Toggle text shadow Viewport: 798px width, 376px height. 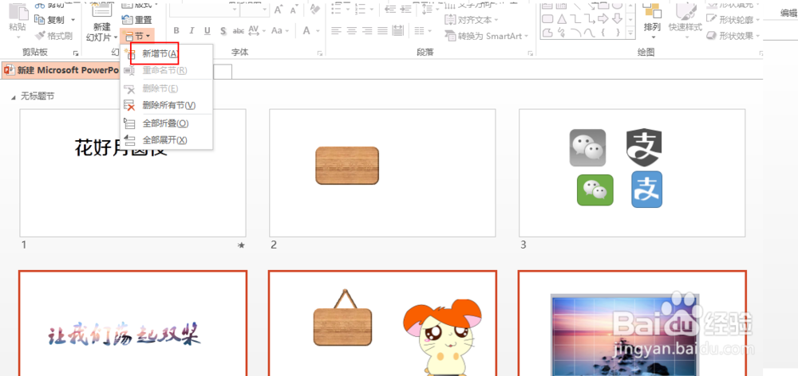pyautogui.click(x=223, y=31)
